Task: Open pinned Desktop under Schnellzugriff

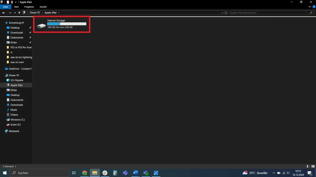Action: [x=15, y=28]
